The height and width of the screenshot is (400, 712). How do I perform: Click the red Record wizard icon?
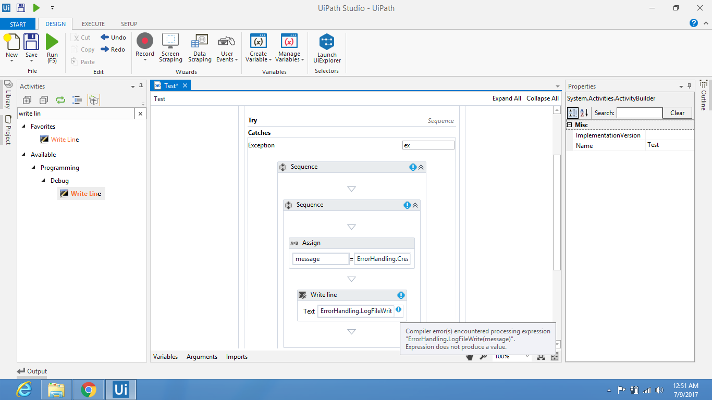coord(145,41)
